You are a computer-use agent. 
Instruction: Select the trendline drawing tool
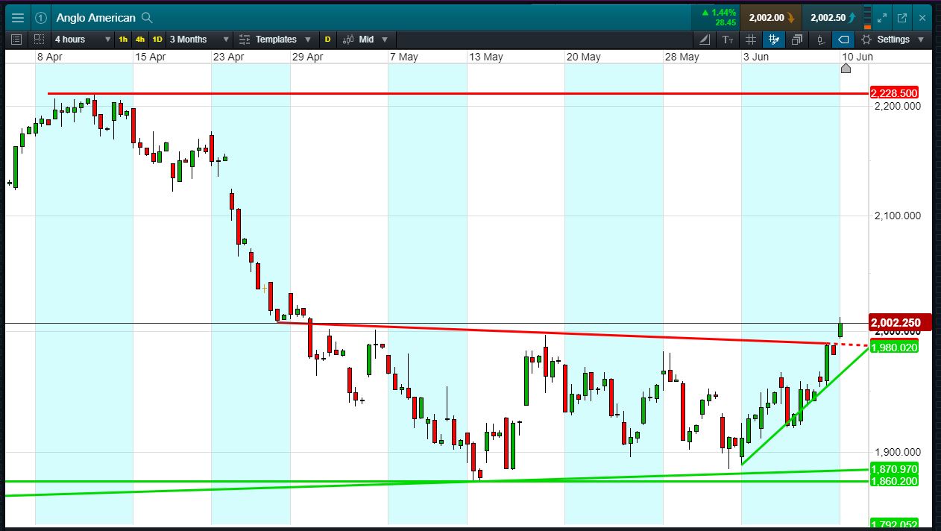coord(705,40)
